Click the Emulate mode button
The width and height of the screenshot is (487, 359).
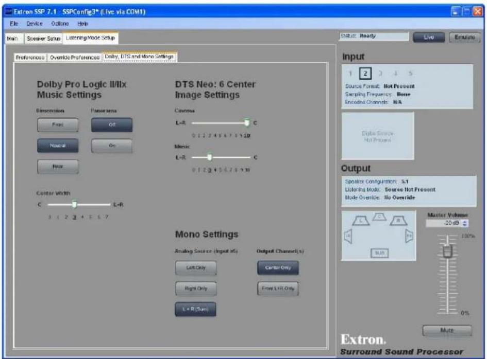465,37
